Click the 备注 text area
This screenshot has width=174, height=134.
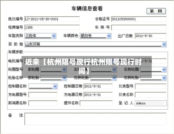[x=95, y=119]
